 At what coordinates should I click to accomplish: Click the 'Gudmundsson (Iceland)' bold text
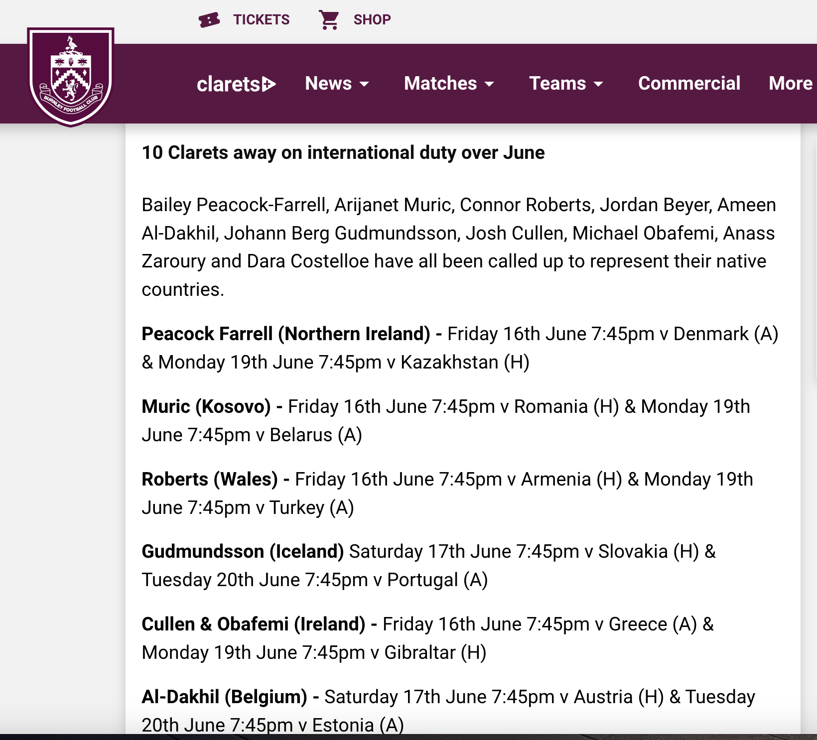click(243, 551)
